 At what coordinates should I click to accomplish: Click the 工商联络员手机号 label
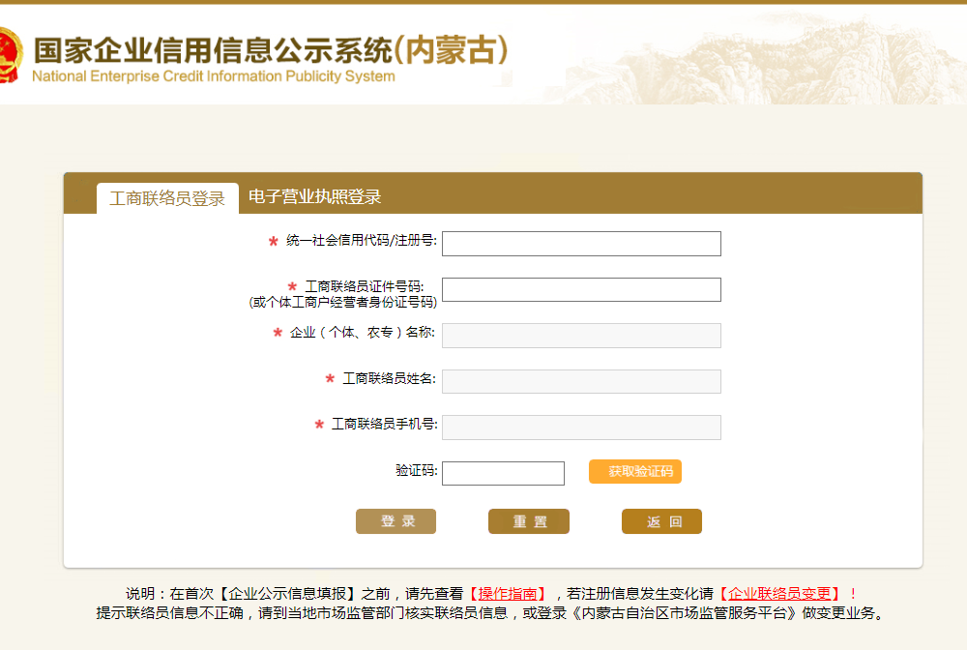click(x=385, y=425)
